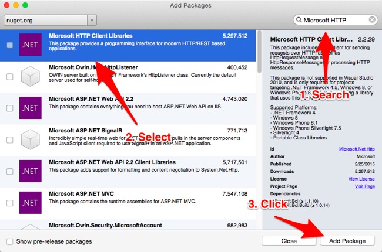
Task: Click the 682,983 download count
Action: click(x=237, y=225)
